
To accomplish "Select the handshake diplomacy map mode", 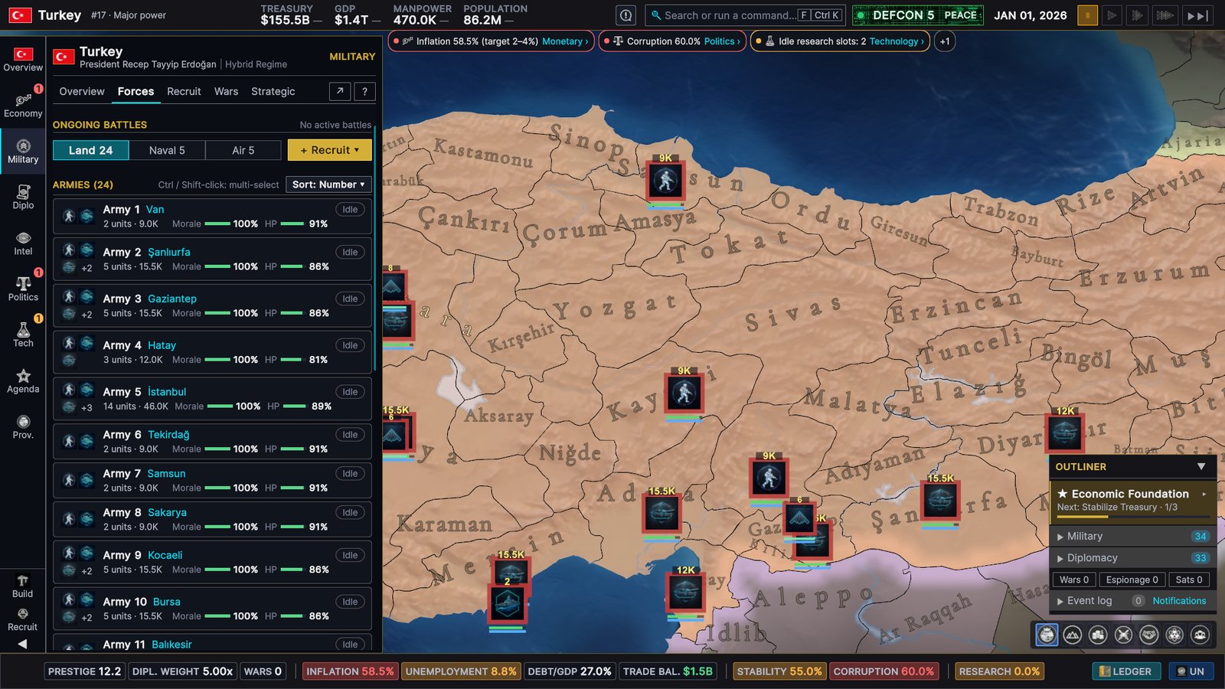I will (1149, 635).
